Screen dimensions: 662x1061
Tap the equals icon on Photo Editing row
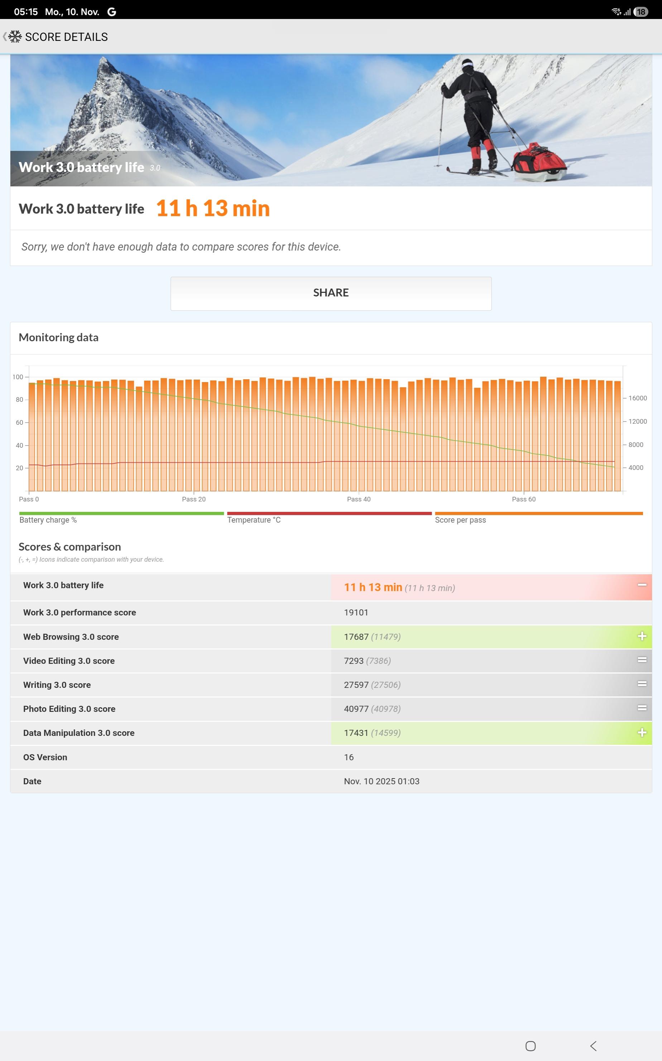tap(642, 708)
